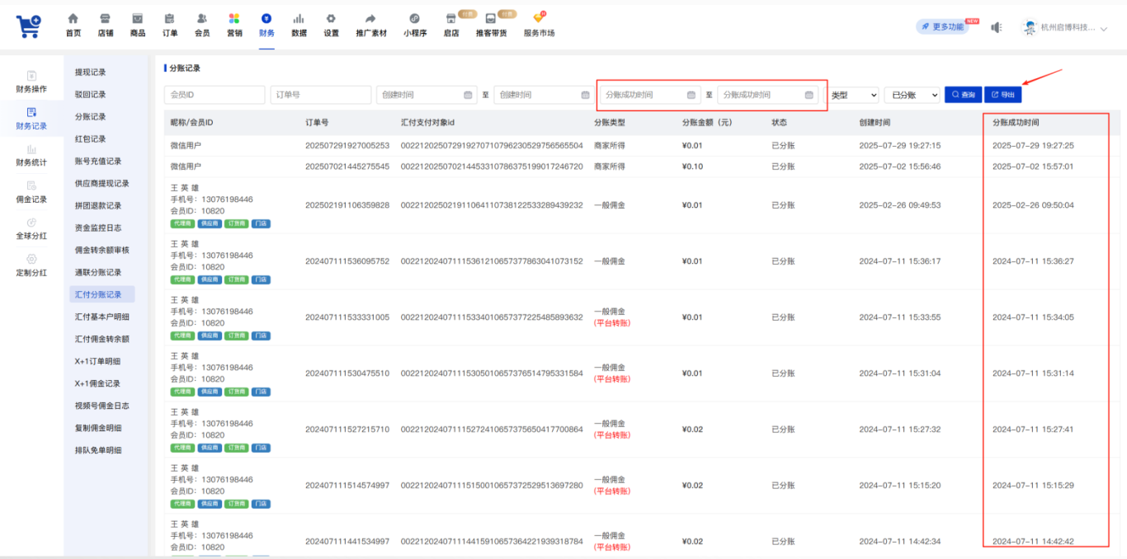Click calendar icon in first 创建时间 field
The height and width of the screenshot is (559, 1127).
pos(469,95)
